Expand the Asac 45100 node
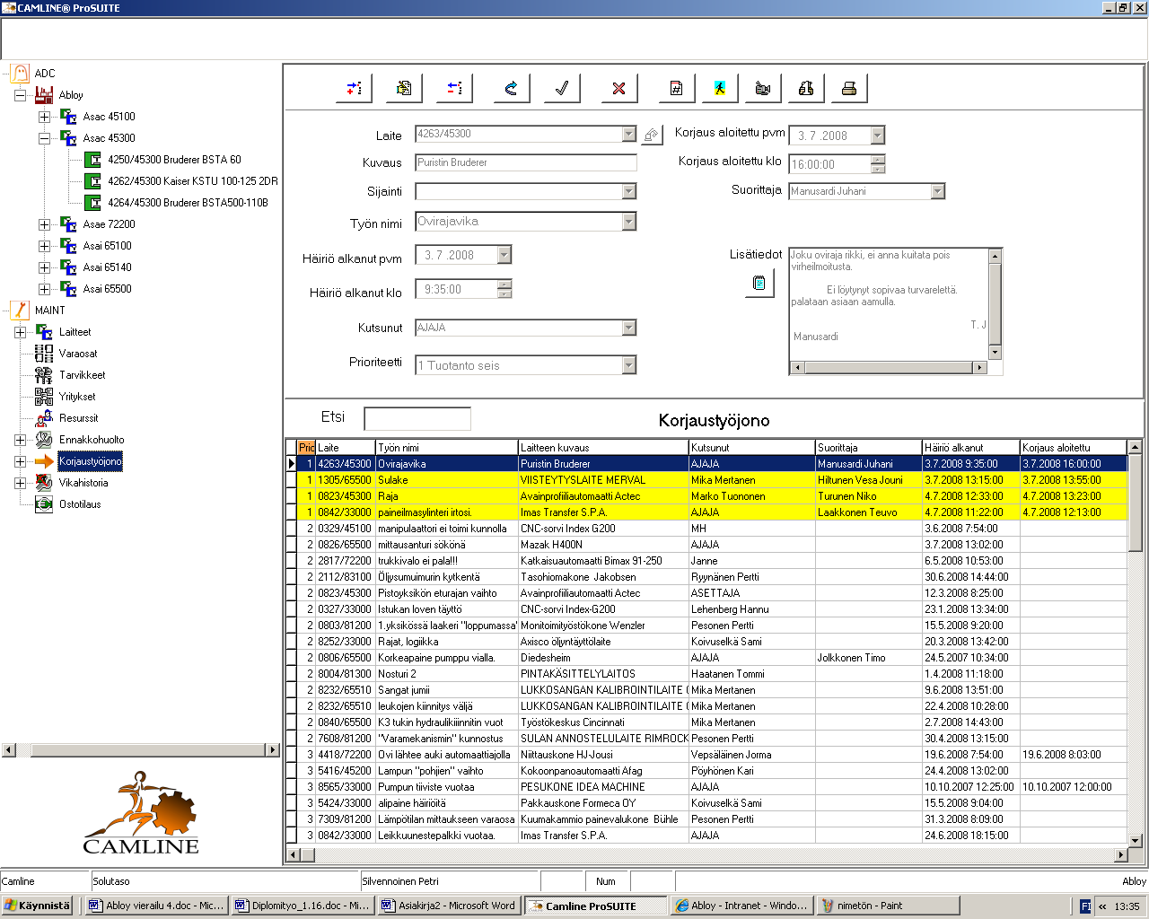The width and height of the screenshot is (1149, 919). tap(44, 117)
